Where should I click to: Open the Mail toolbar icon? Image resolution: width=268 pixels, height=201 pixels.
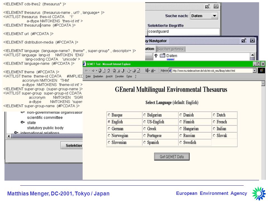[129, 71]
